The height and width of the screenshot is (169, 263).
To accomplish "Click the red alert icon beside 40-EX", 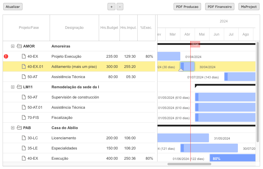I will pos(6,56).
